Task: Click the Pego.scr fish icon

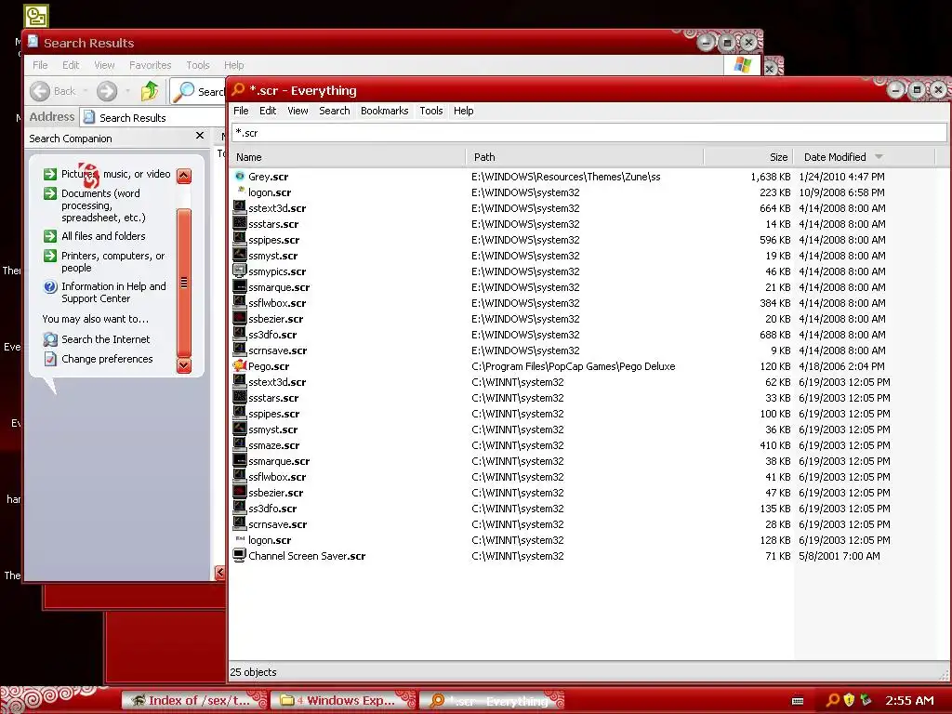Action: click(240, 366)
